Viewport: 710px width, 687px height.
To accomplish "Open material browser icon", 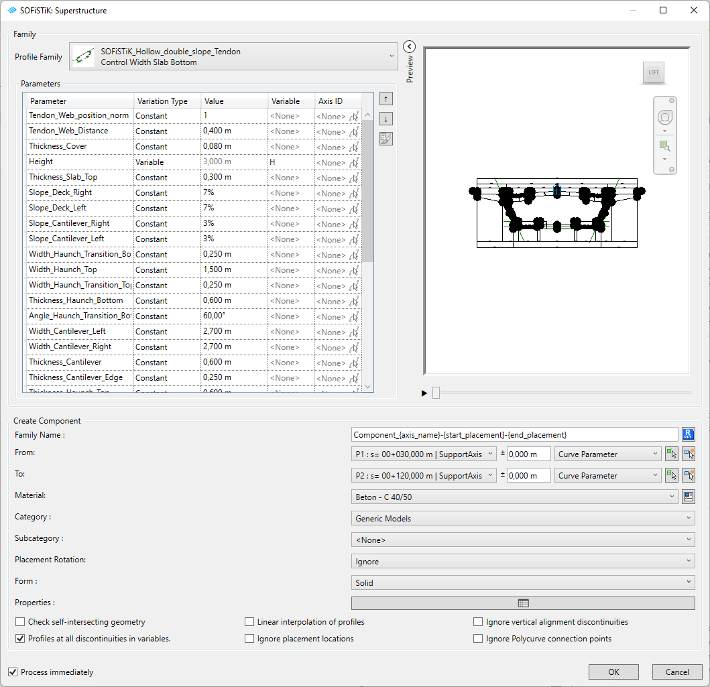I will pyautogui.click(x=689, y=497).
